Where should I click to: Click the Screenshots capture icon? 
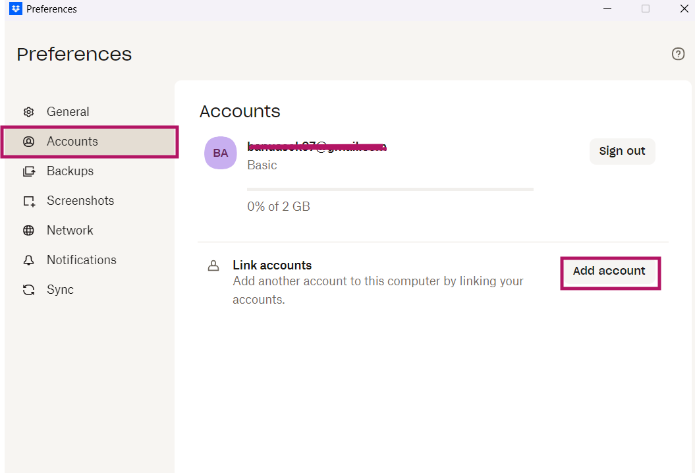[x=28, y=200]
